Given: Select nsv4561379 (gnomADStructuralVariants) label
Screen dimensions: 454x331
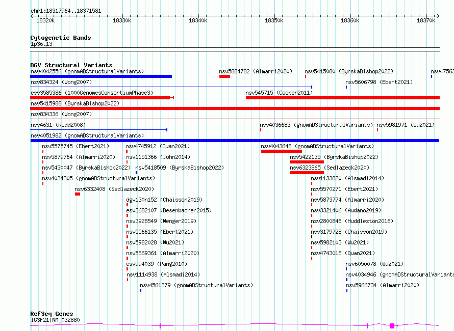Looking at the screenshot, I should (196, 285).
